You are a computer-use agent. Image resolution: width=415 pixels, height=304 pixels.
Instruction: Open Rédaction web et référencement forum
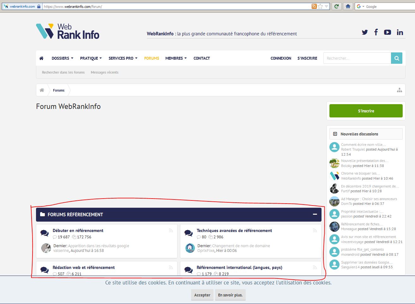click(x=84, y=267)
